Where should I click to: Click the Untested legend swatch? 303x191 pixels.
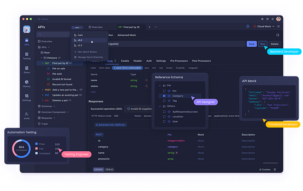pos(36,153)
